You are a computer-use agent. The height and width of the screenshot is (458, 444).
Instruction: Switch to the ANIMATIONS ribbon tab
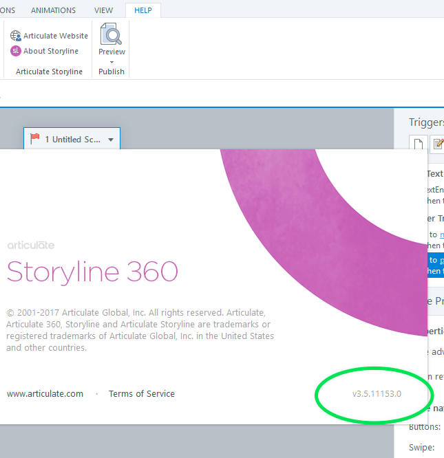53,10
